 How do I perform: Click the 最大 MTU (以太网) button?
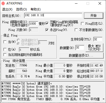point(94,48)
